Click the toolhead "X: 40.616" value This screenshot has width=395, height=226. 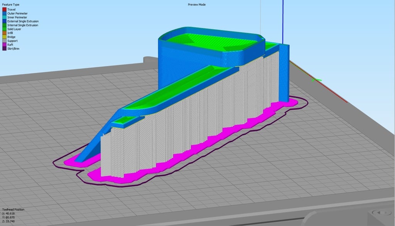[x=8, y=213]
